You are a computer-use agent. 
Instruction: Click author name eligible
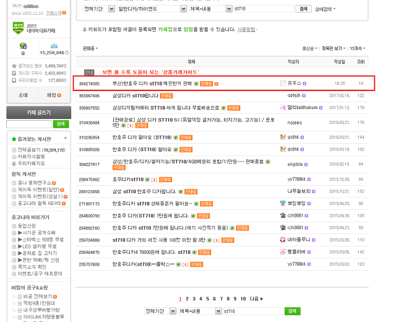pyautogui.click(x=295, y=164)
